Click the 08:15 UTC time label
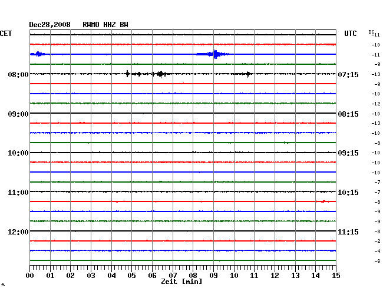This screenshot has width=383, height=291. tap(348, 114)
